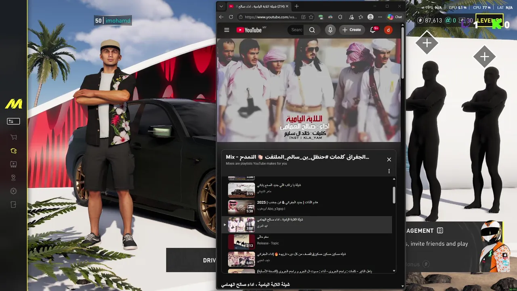
Task: Click the 87,613 Bucks currency counter
Action: click(x=430, y=21)
